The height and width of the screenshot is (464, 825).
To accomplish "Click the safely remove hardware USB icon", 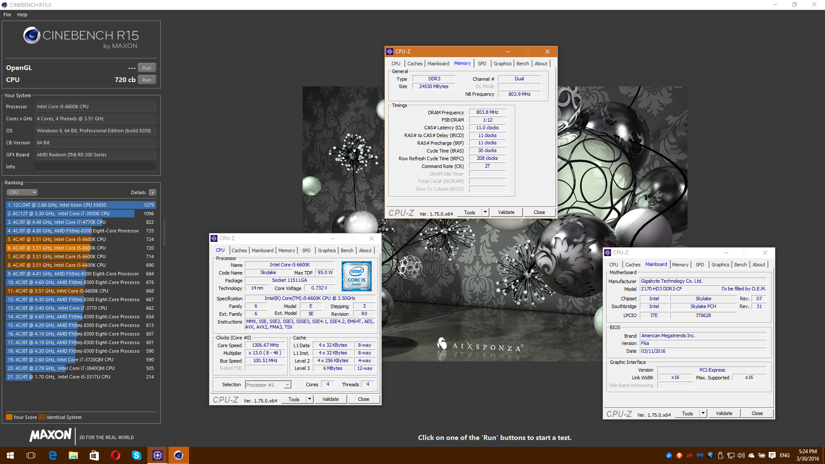I will coord(721,455).
